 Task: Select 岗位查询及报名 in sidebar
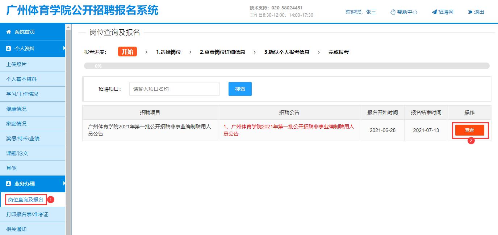[x=26, y=200]
